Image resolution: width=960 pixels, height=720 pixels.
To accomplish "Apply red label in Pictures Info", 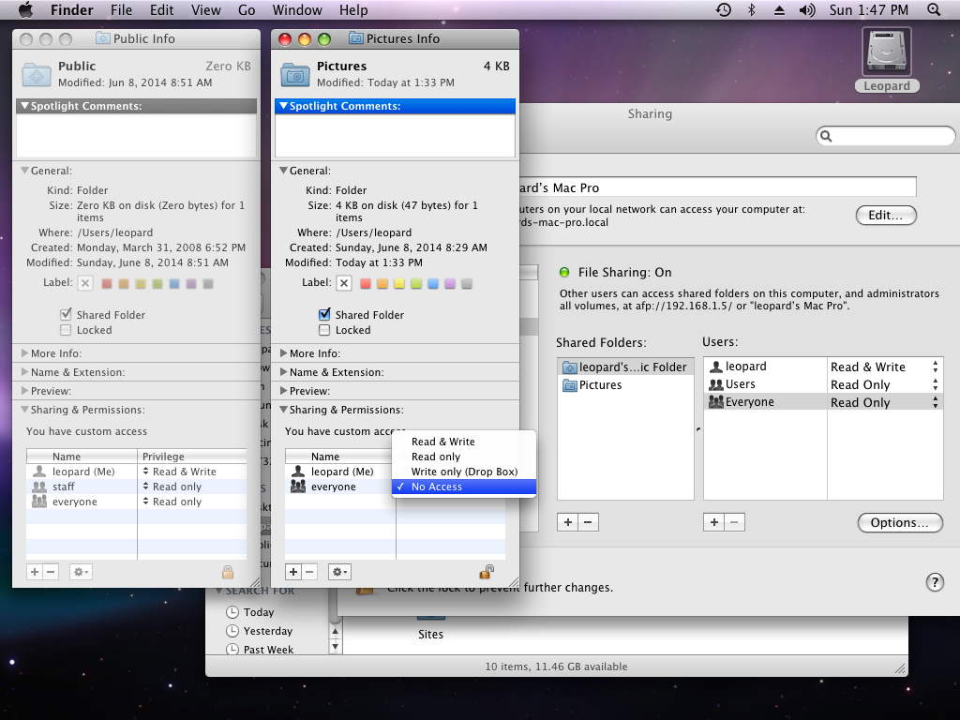I will pos(367,283).
